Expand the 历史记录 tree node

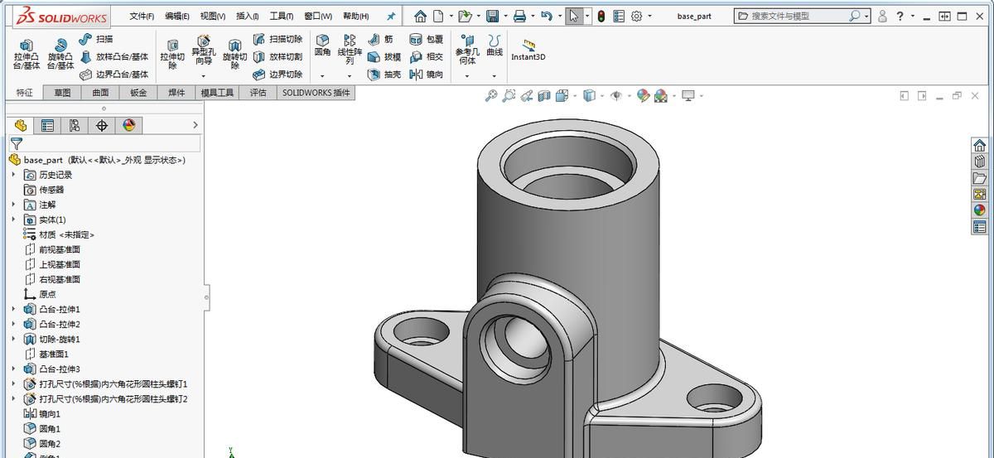click(x=13, y=175)
